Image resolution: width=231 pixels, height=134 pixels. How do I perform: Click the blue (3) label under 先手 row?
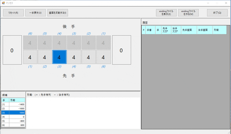pos(59,67)
